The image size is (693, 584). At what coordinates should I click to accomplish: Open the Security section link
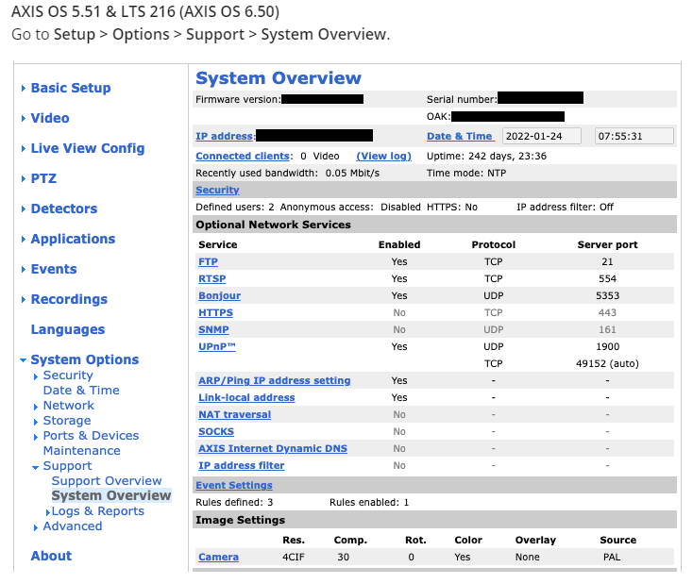pyautogui.click(x=217, y=190)
